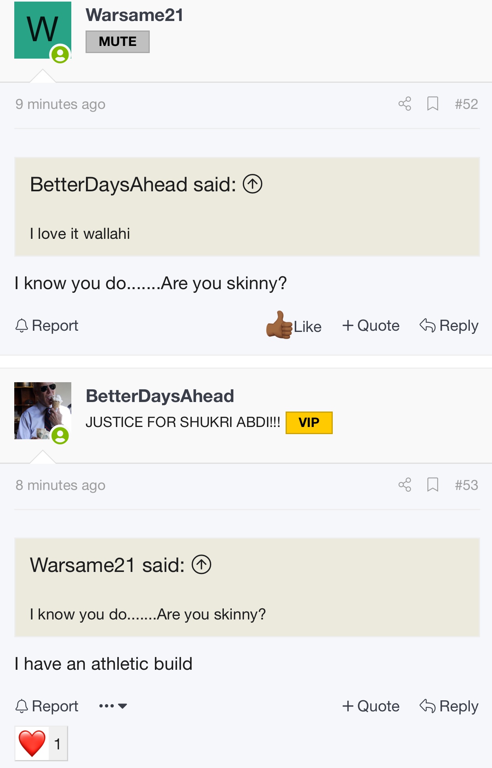Open BetterDaysAhead's profile via username
Screen dimensions: 492x768
tap(160, 396)
